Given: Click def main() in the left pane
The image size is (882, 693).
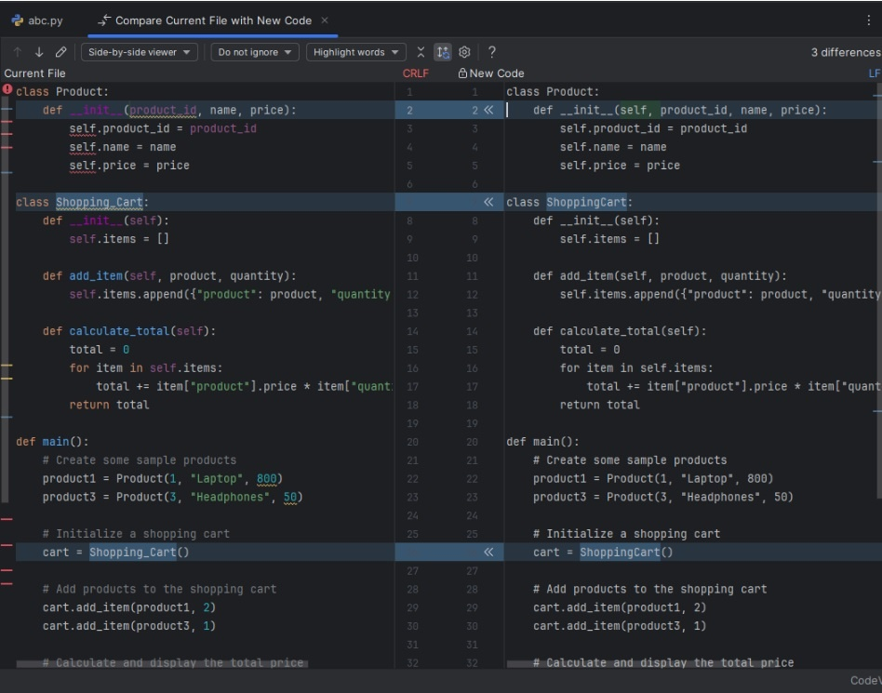Looking at the screenshot, I should [52, 442].
